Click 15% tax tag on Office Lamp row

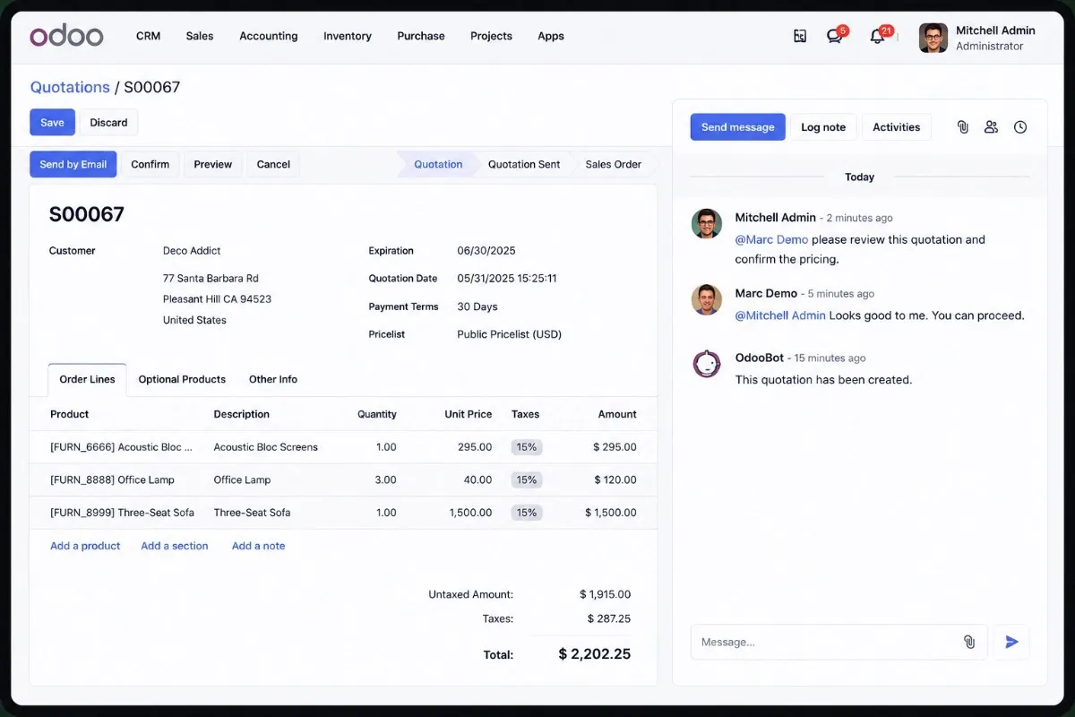click(x=527, y=479)
